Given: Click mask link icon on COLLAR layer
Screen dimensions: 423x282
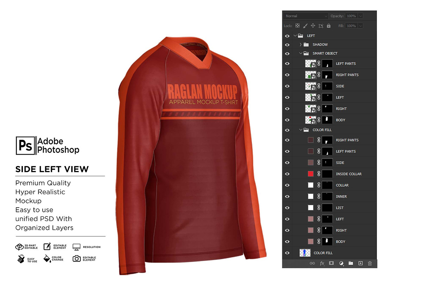Looking at the screenshot, I should click(319, 185).
